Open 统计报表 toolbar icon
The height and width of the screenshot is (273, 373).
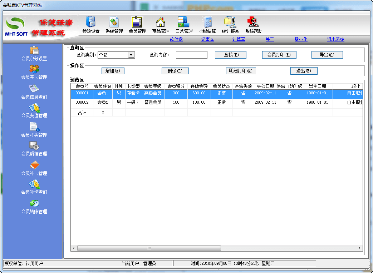pos(230,22)
